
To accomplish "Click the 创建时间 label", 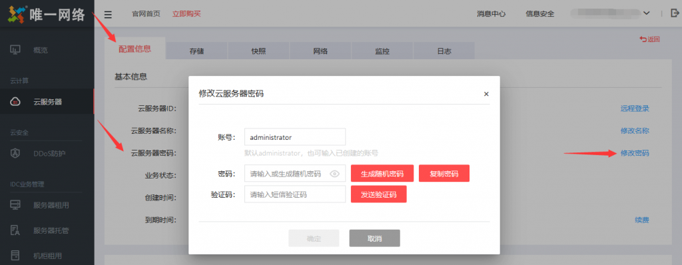I will pyautogui.click(x=160, y=198).
